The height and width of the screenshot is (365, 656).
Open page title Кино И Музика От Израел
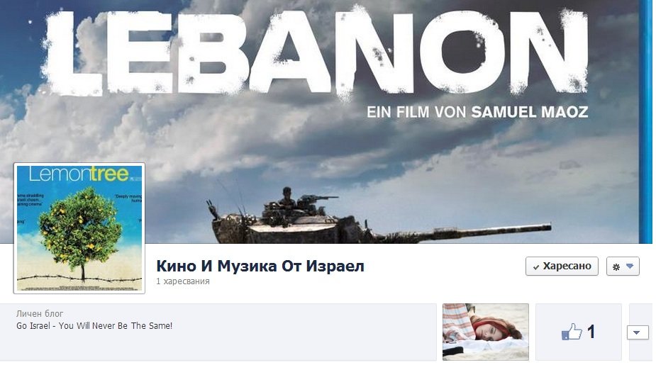260,266
